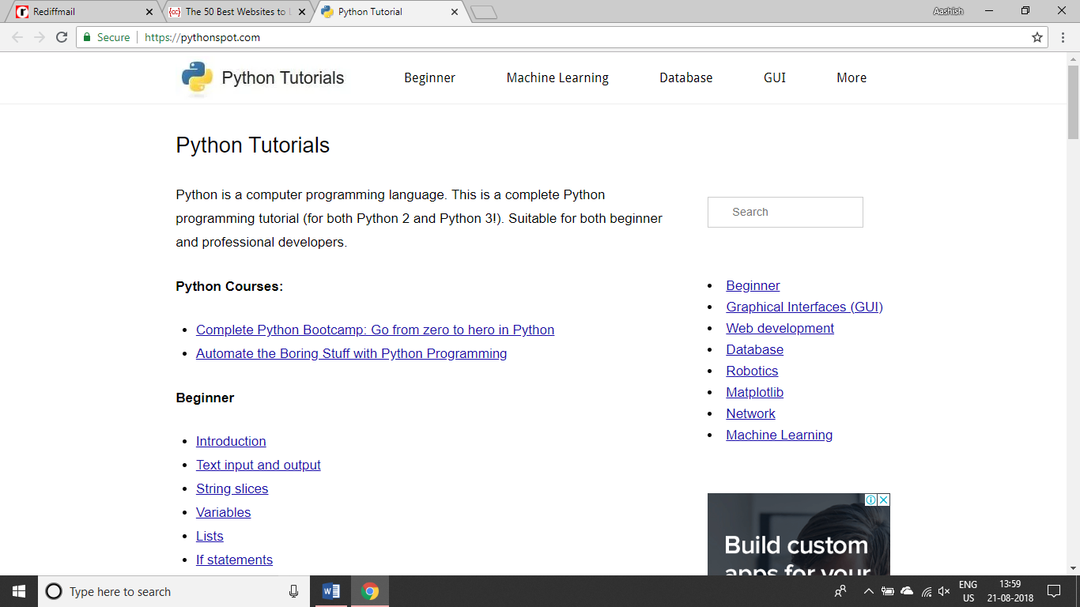Click the Cortana circle icon

click(x=54, y=591)
